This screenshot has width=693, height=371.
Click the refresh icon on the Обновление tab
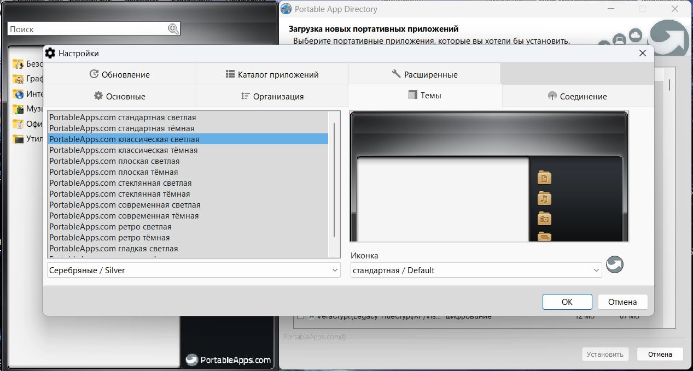pos(94,74)
